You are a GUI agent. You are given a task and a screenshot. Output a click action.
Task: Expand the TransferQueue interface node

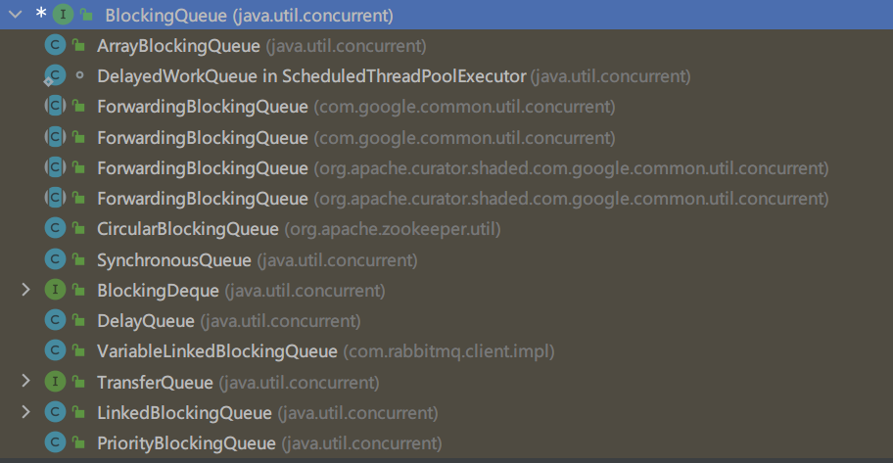pos(26,382)
